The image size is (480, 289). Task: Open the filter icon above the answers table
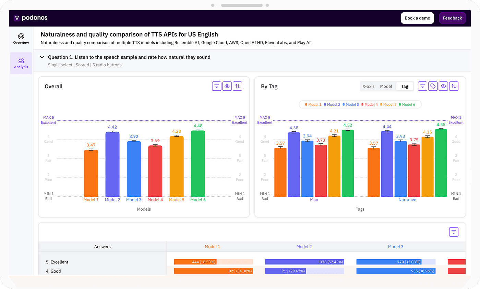[x=454, y=232]
